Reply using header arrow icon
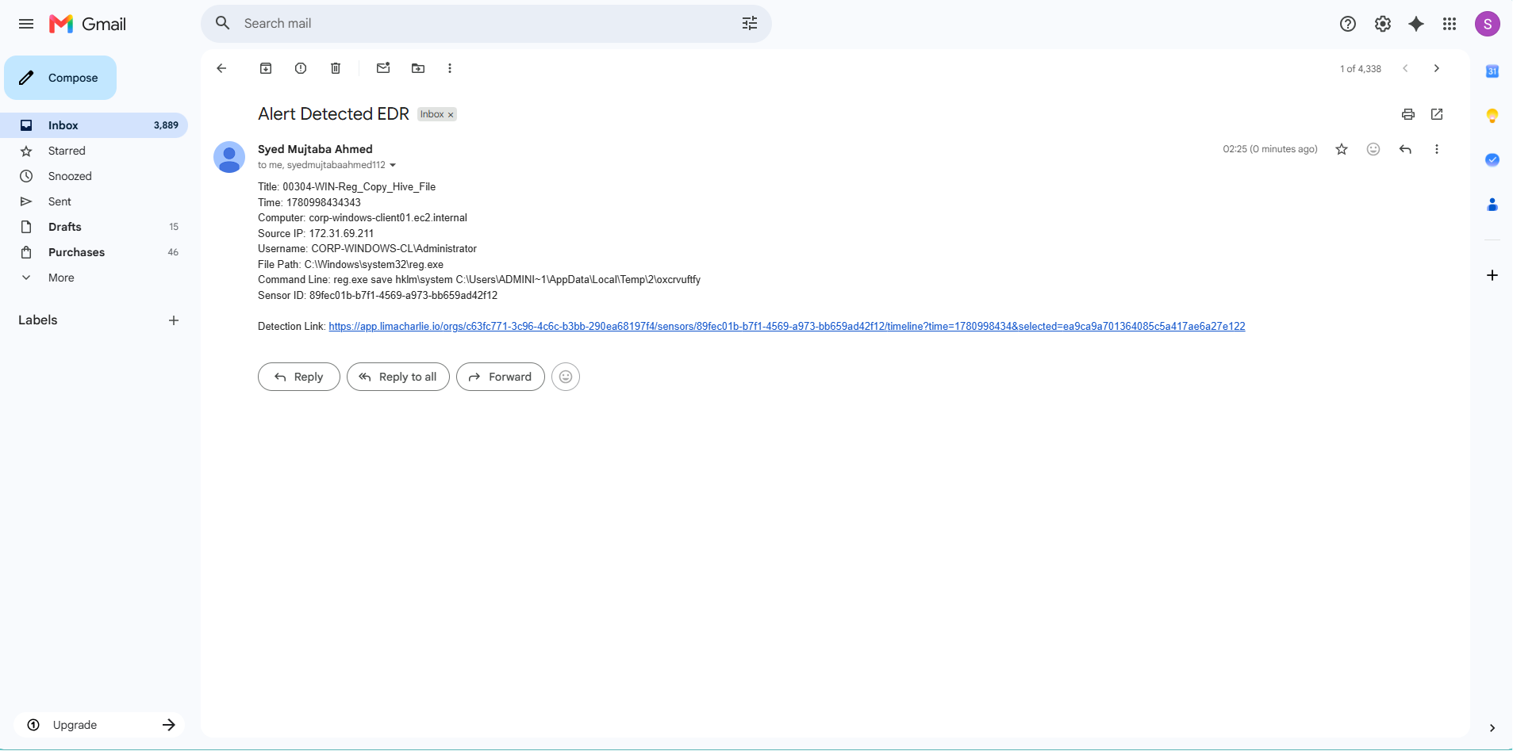The image size is (1513, 751). point(1405,149)
